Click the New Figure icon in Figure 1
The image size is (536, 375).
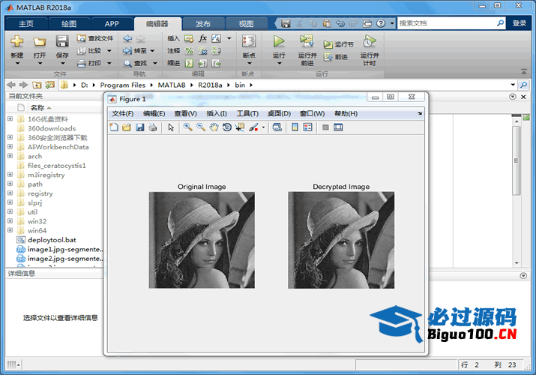114,127
